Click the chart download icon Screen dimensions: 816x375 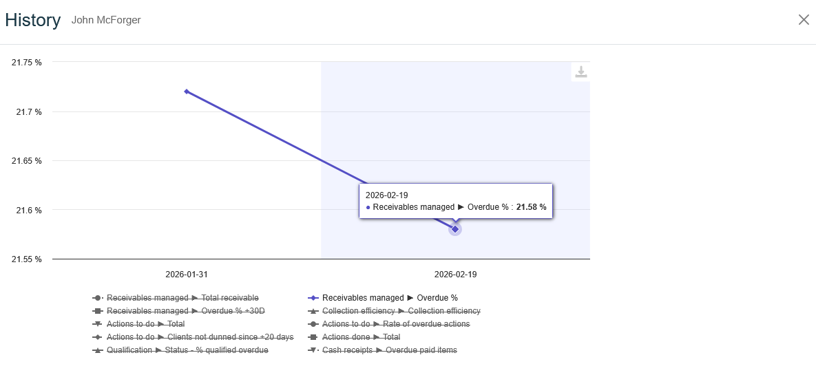[580, 72]
